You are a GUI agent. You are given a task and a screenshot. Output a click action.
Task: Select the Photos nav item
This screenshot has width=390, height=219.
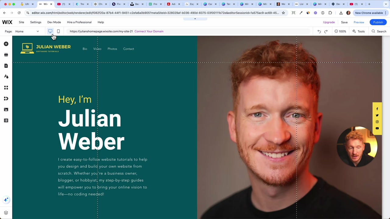pyautogui.click(x=112, y=49)
